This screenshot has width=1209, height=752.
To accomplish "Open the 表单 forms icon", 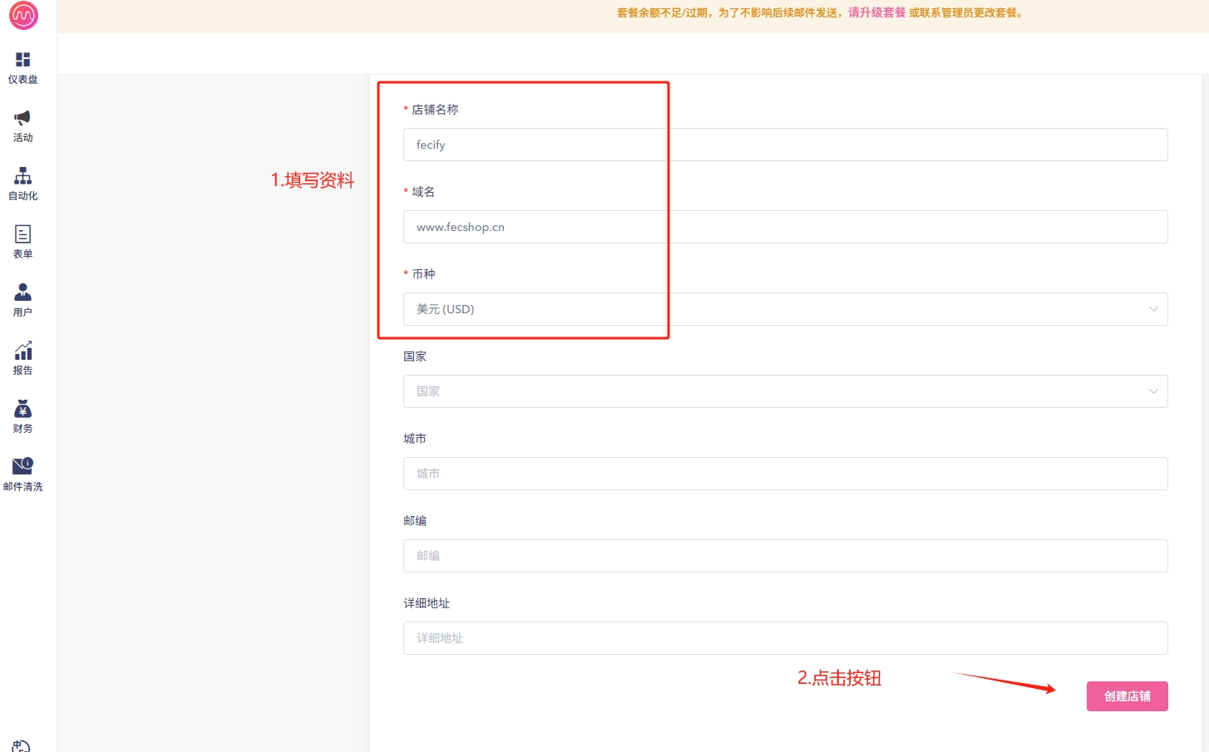I will [23, 234].
